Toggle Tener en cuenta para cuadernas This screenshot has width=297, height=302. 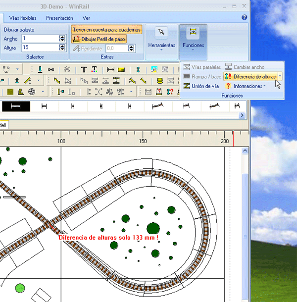(x=107, y=30)
